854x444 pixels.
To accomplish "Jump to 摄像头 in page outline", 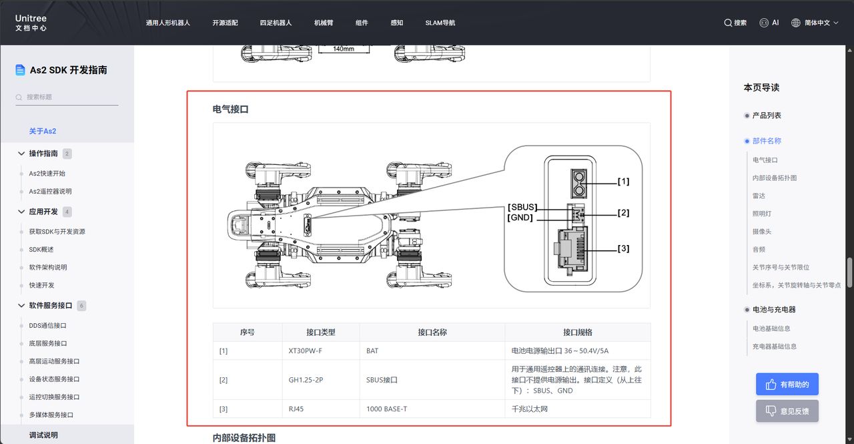I will tap(762, 232).
